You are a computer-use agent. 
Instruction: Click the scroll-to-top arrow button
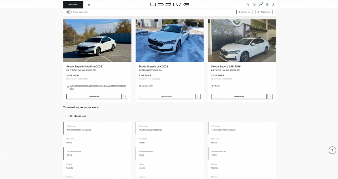(332, 150)
